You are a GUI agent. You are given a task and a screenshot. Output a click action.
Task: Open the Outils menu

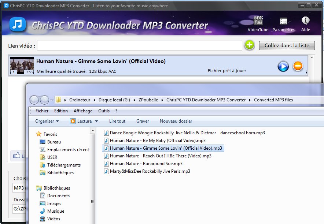coord(104,111)
